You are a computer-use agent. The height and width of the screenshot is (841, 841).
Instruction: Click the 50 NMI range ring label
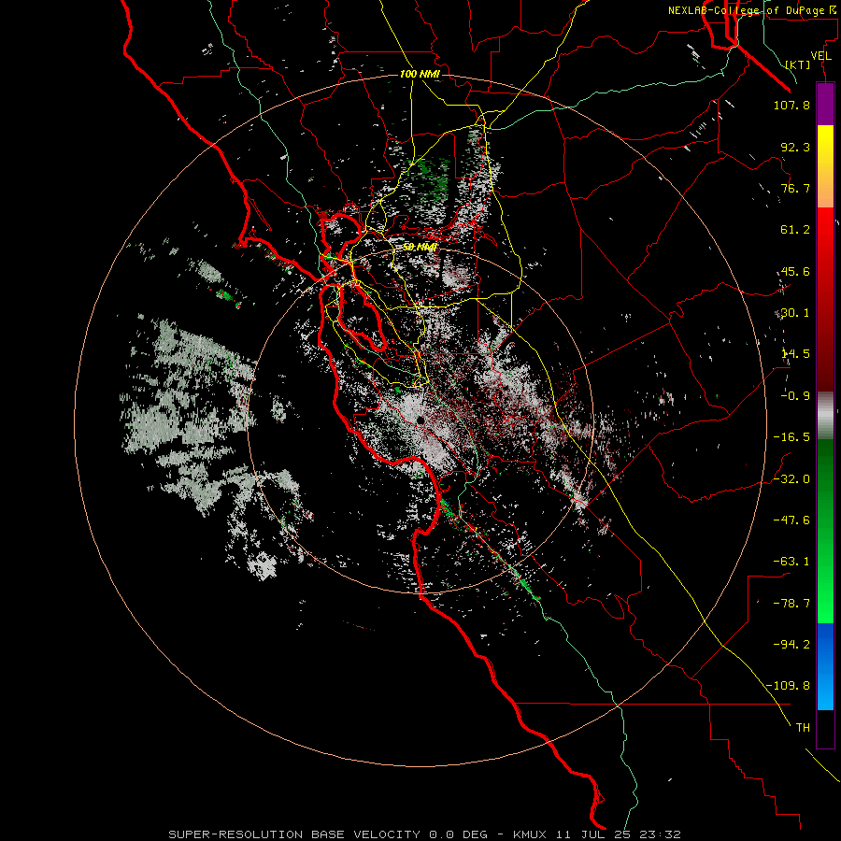point(420,248)
